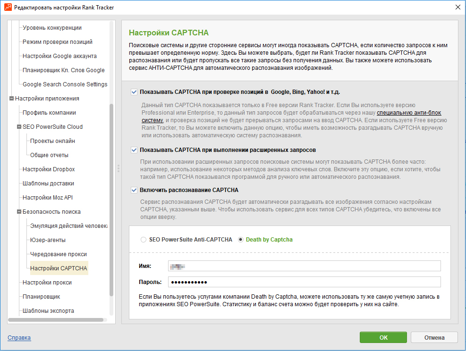Click the Настройки CAPTCHA green heading
This screenshot has height=351, width=466.
click(169, 33)
